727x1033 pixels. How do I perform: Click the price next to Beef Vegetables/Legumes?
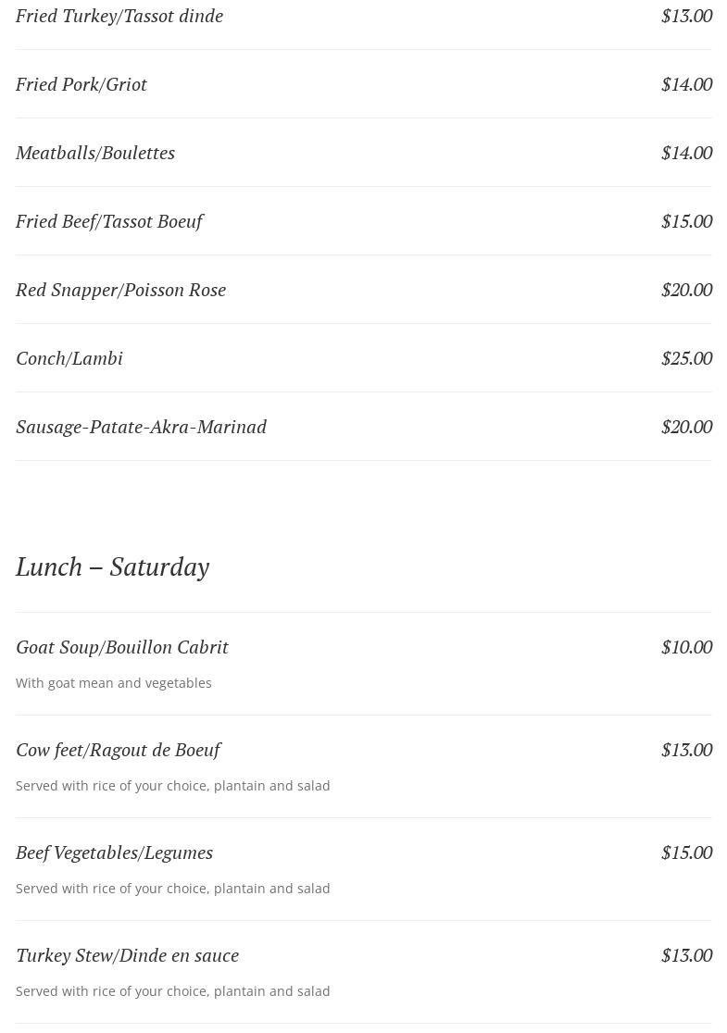686,853
